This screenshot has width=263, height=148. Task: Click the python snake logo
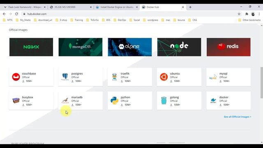pos(114,100)
